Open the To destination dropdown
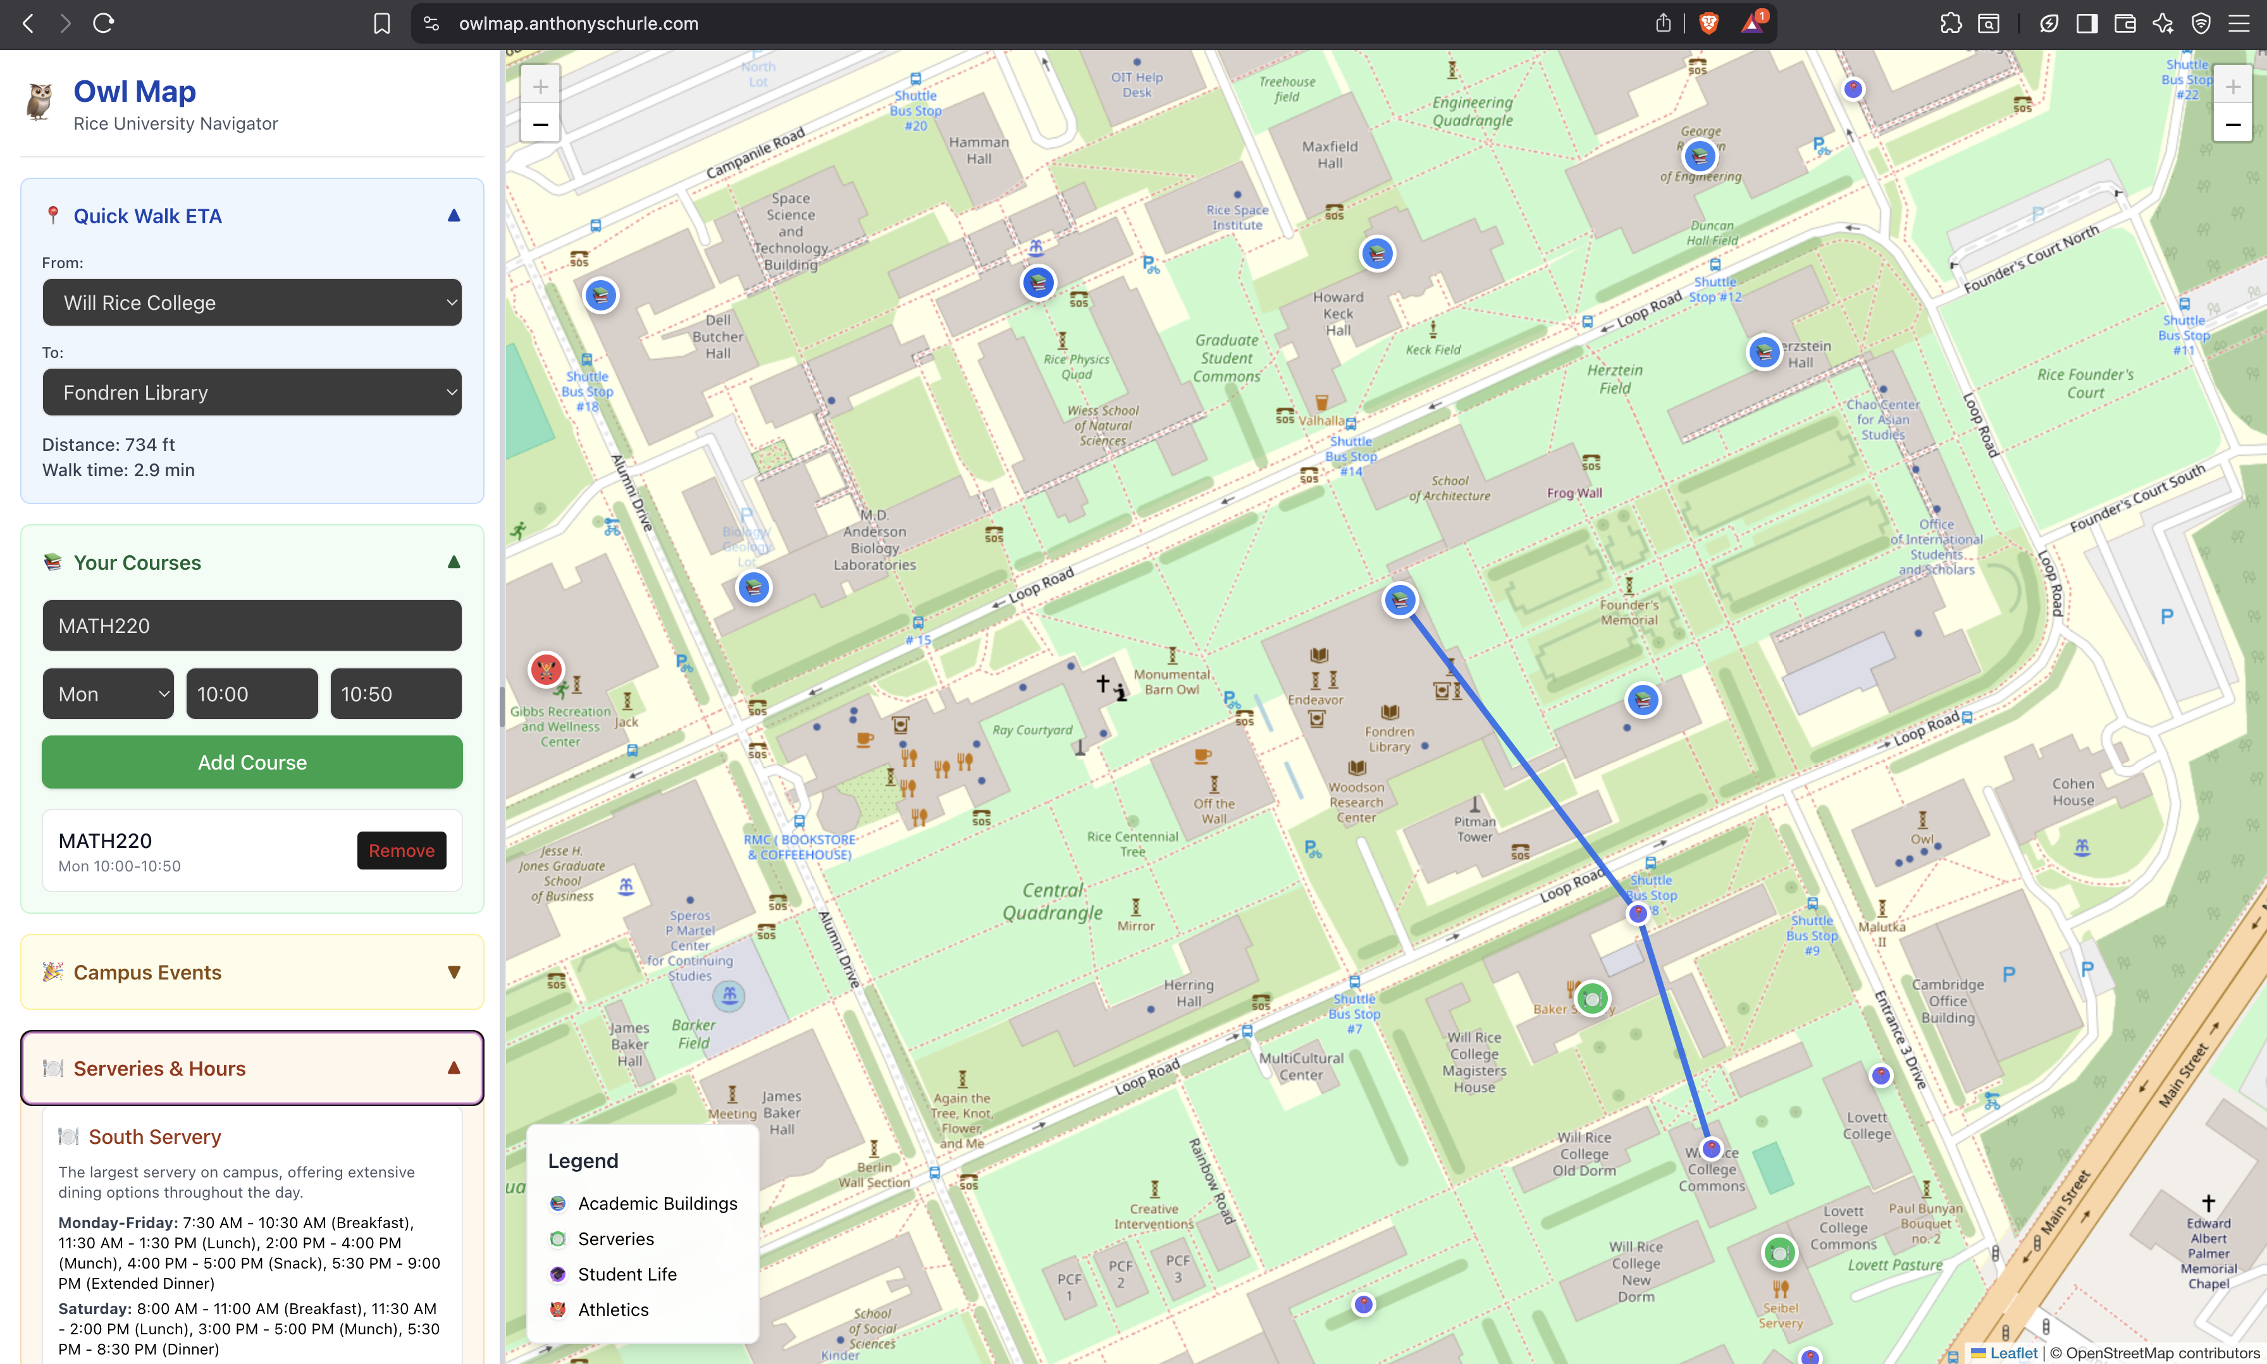Screen dimensions: 2267x1364 click(252, 393)
